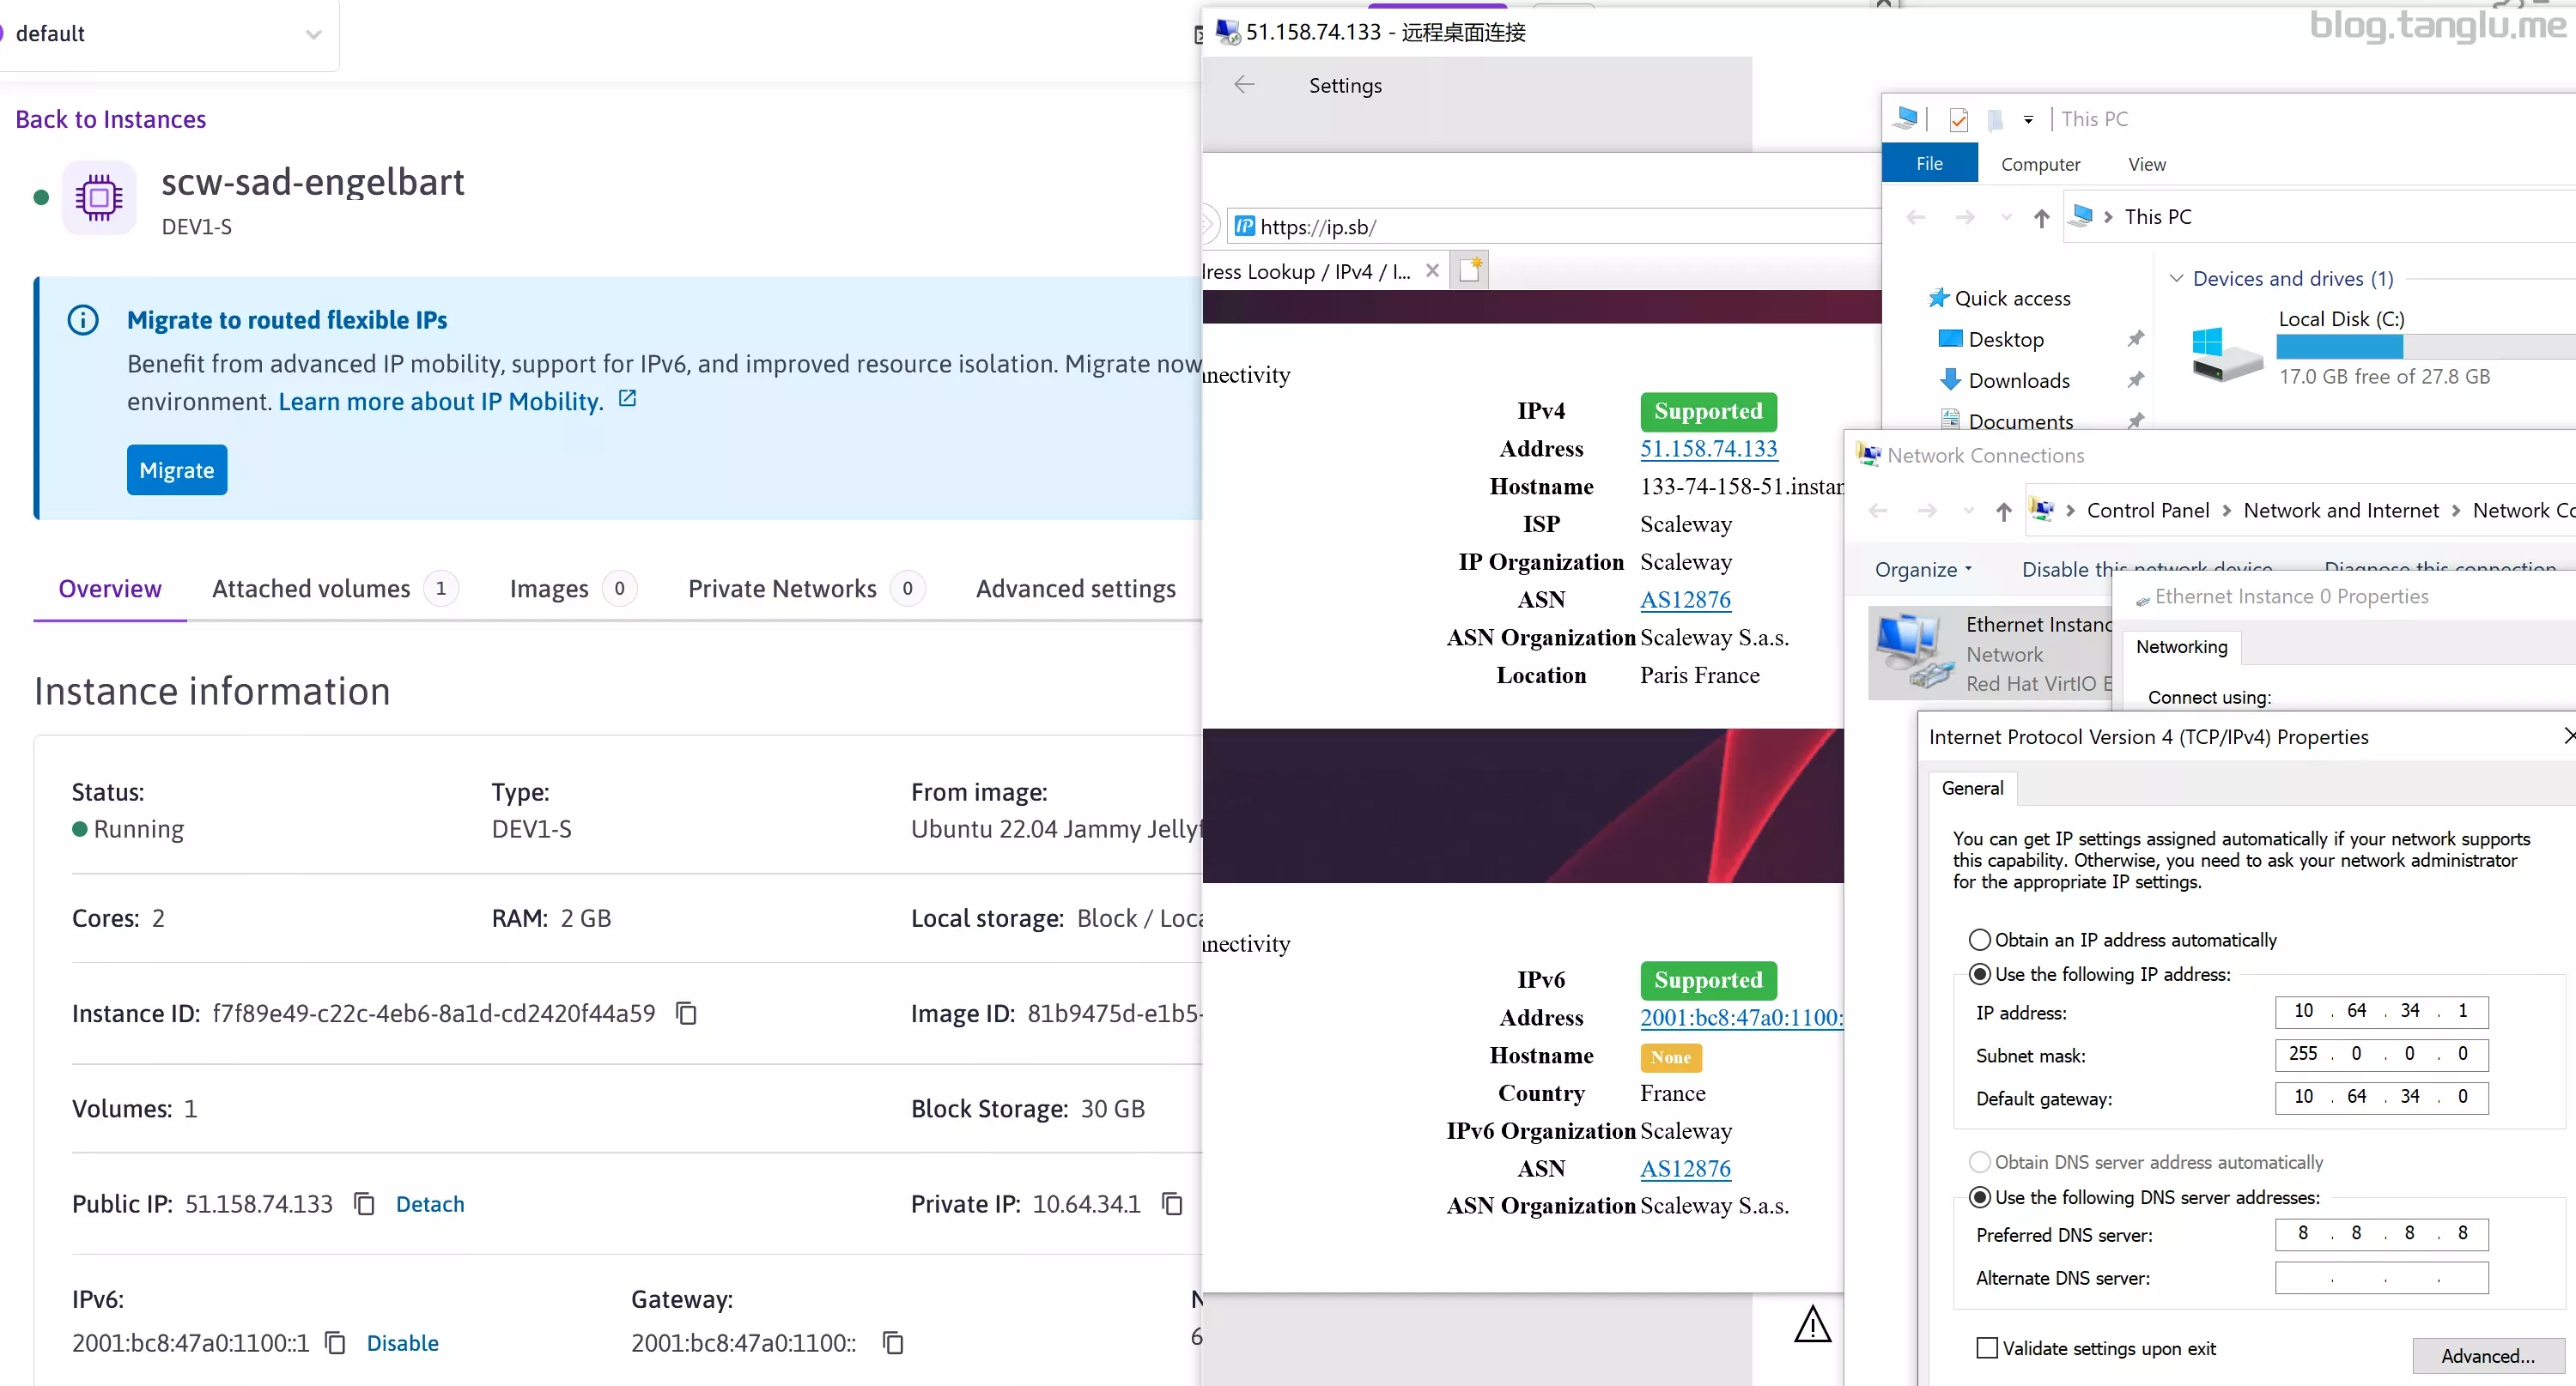Switch to Attached volumes tab
Image resolution: width=2576 pixels, height=1386 pixels.
coord(311,589)
